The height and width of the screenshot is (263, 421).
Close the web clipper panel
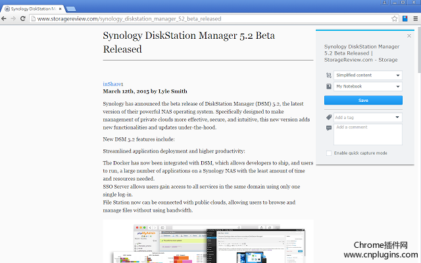click(x=409, y=36)
